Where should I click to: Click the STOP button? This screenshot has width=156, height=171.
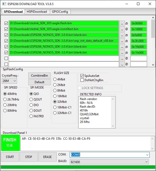(29, 157)
